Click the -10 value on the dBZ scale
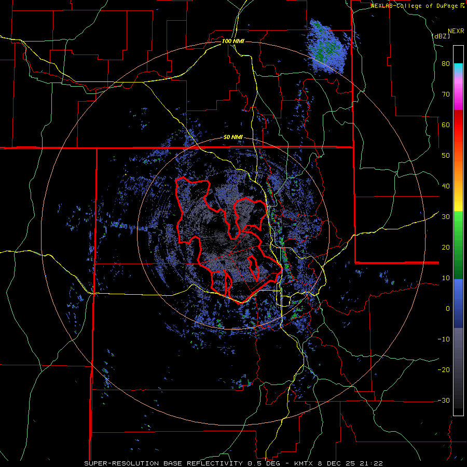The height and width of the screenshot is (467, 467). click(444, 339)
